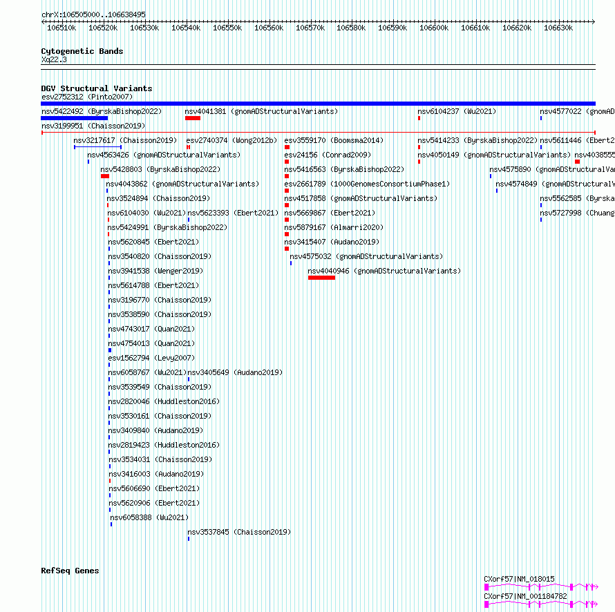Open nsv3539549 (Chaisson2019) variant
This screenshot has height=612, width=615.
[160, 387]
